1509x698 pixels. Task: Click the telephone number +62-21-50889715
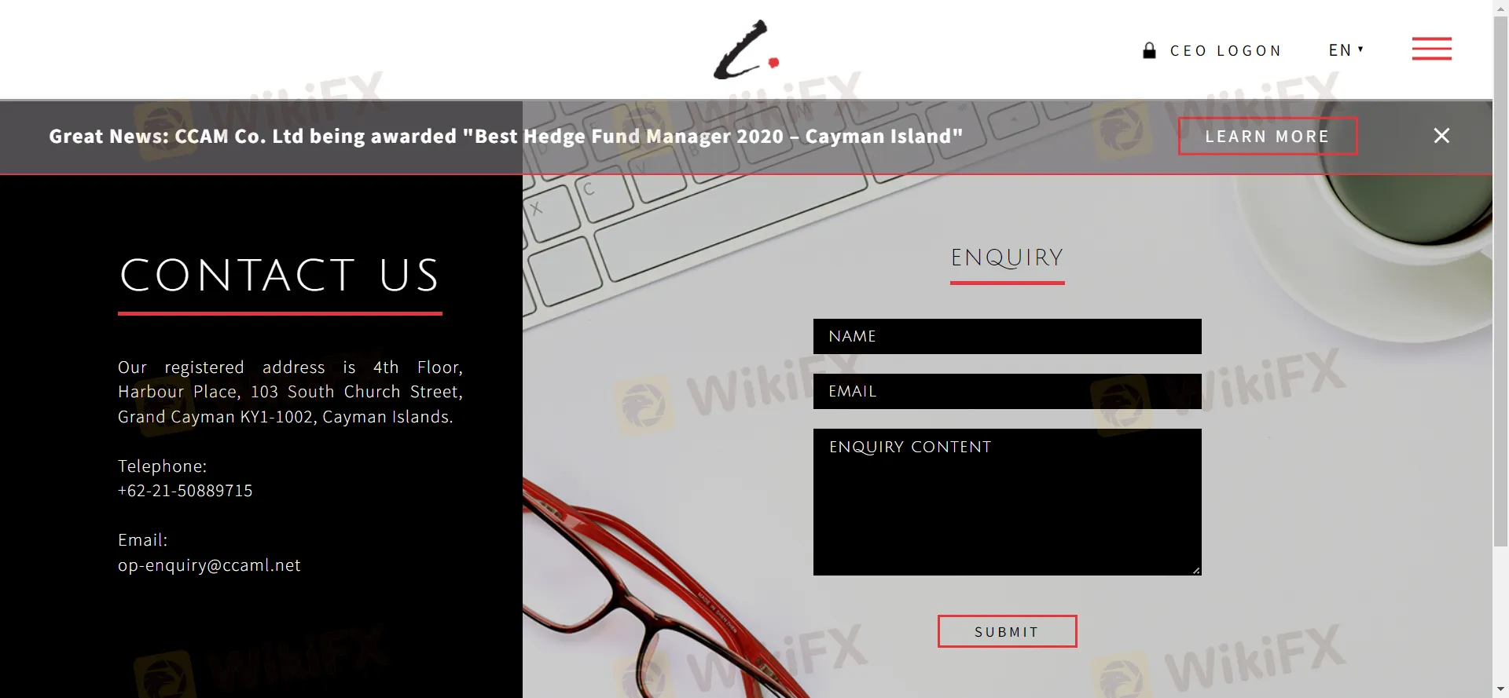tap(185, 491)
